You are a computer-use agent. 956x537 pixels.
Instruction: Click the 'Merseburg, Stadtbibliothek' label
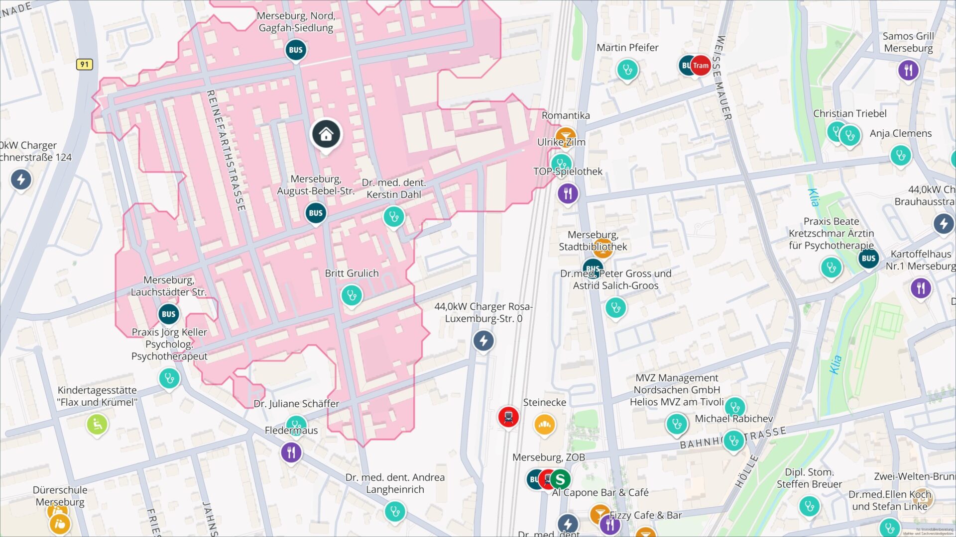593,241
